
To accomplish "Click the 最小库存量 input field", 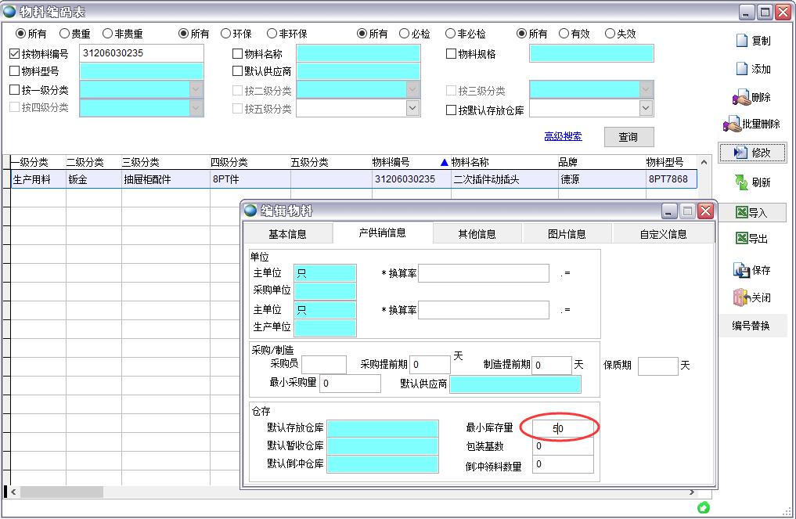I will pos(562,428).
